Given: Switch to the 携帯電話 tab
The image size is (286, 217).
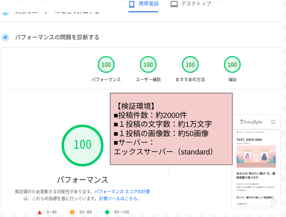Looking at the screenshot, I should [x=144, y=4].
